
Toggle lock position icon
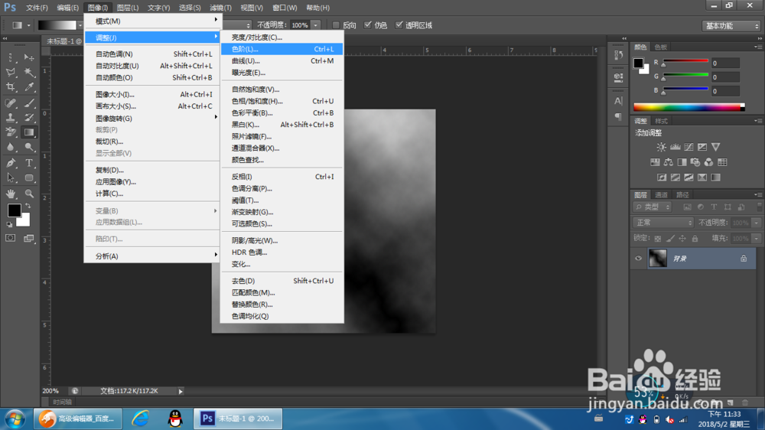[682, 238]
